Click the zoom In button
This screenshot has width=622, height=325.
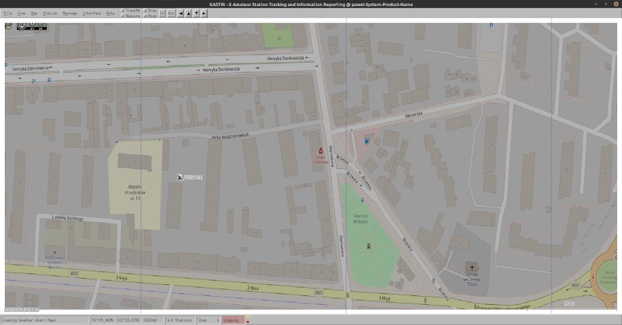coord(162,13)
